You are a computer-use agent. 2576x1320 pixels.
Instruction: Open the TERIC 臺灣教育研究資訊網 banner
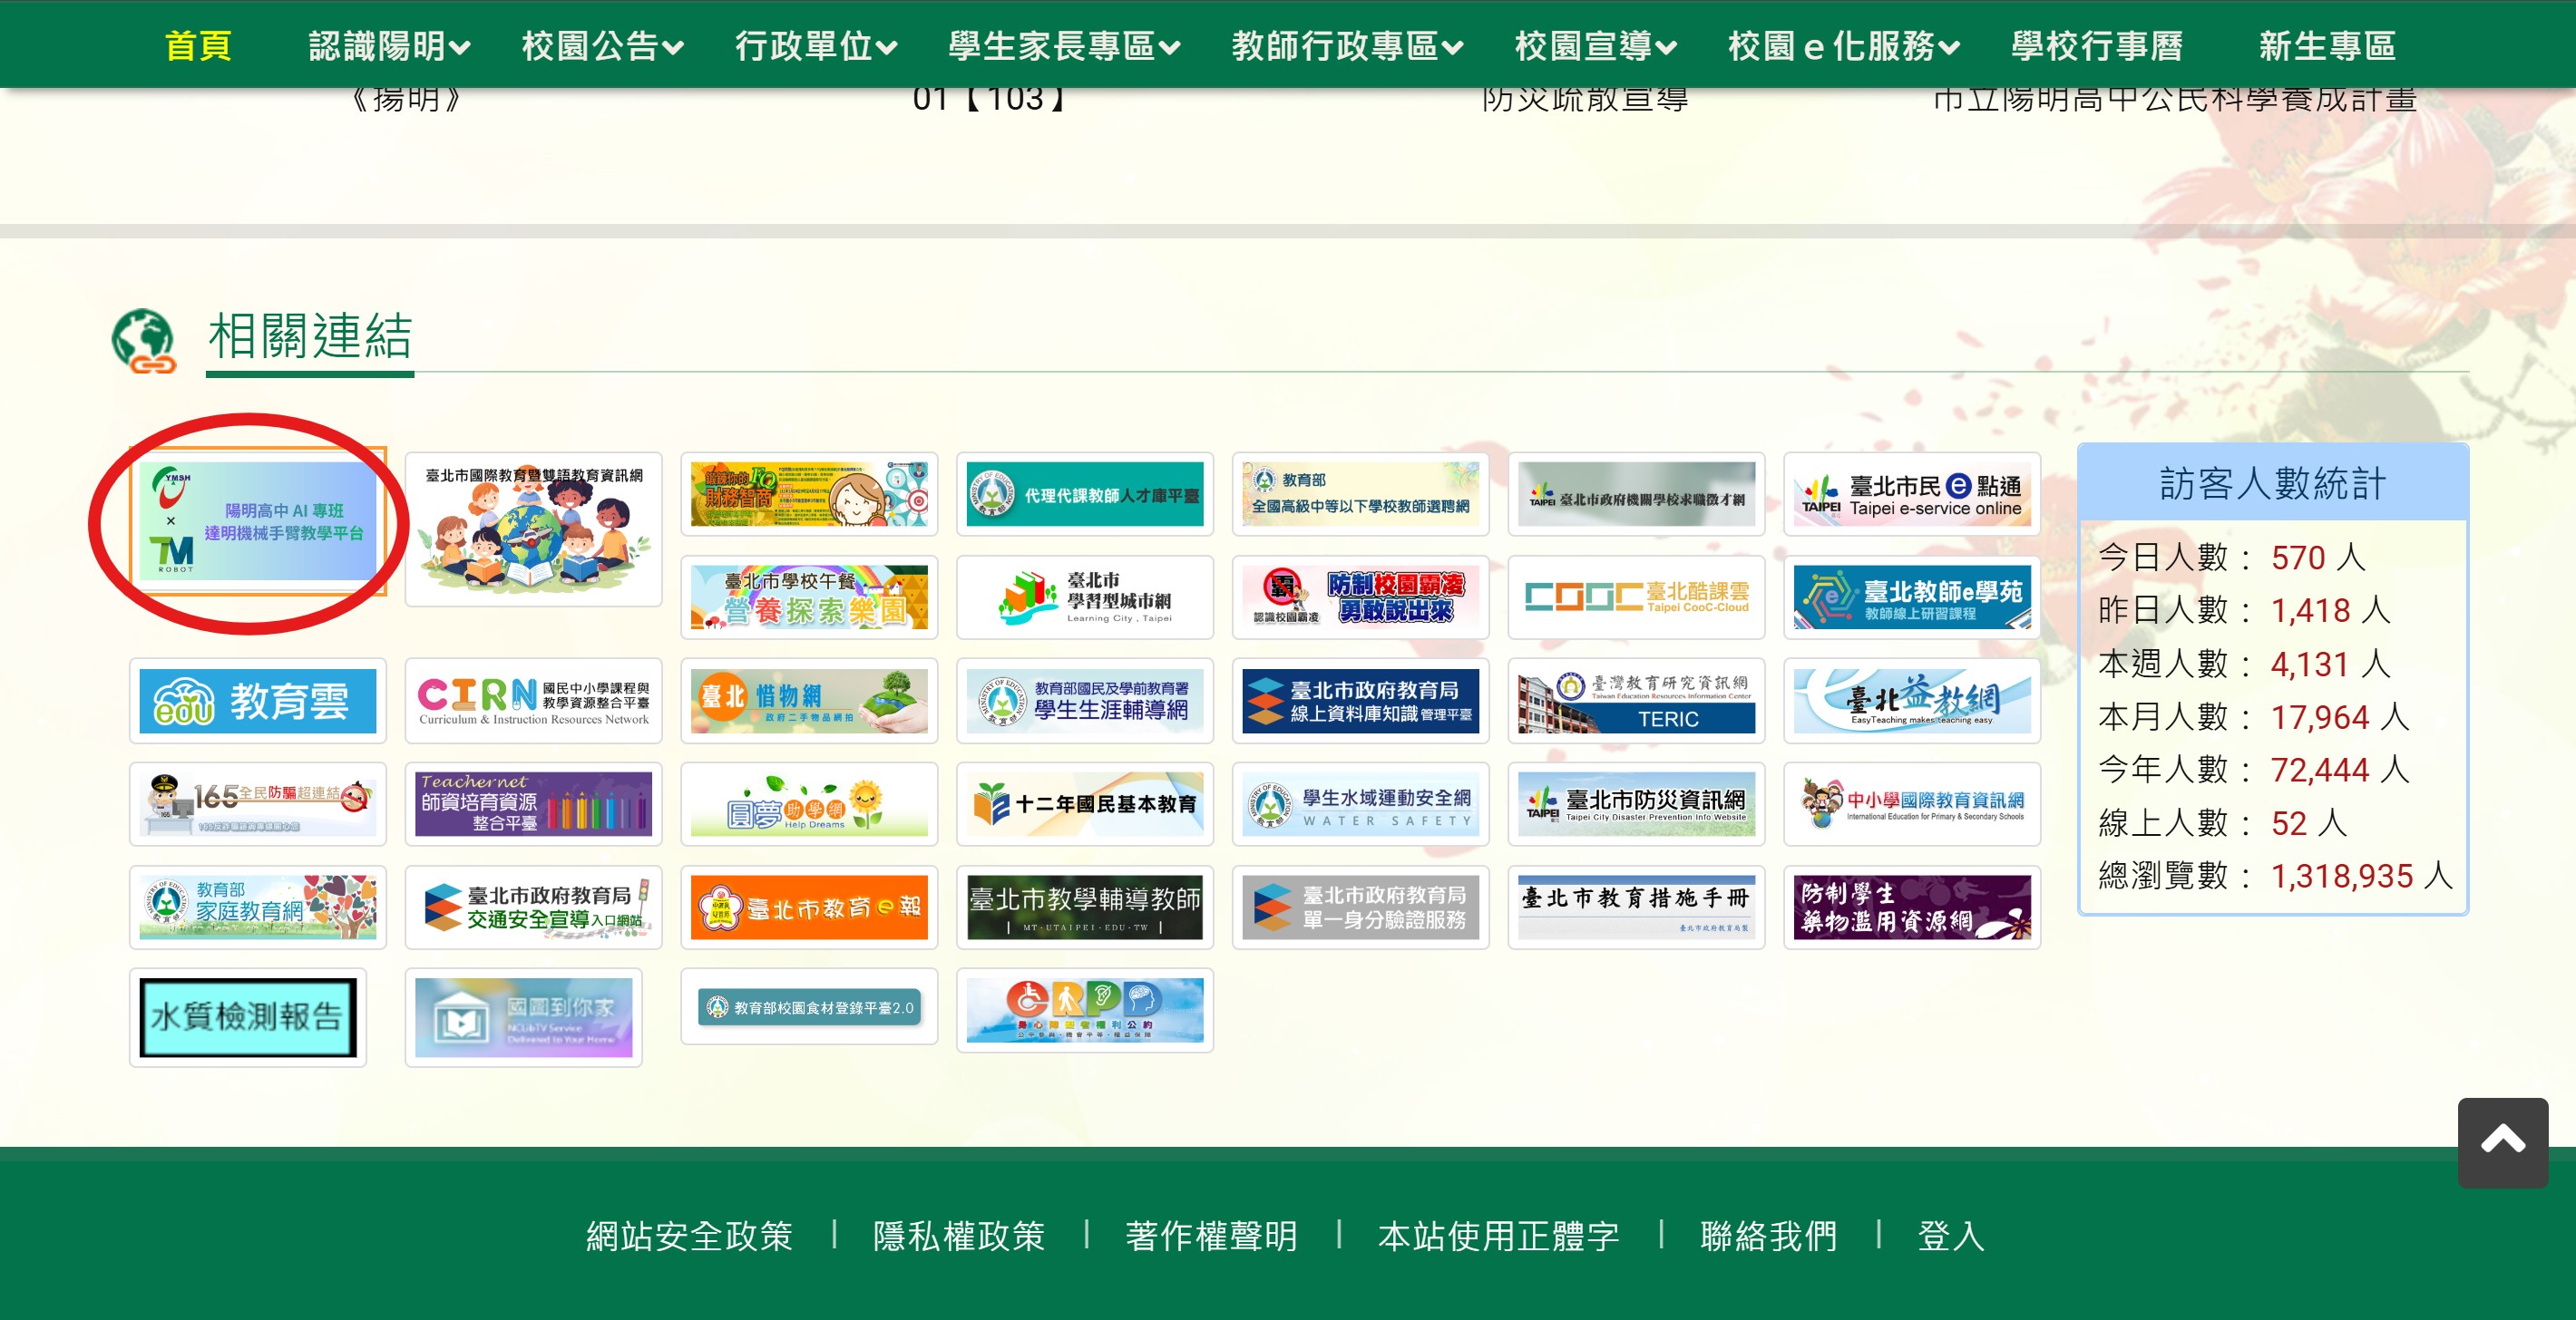click(1636, 701)
